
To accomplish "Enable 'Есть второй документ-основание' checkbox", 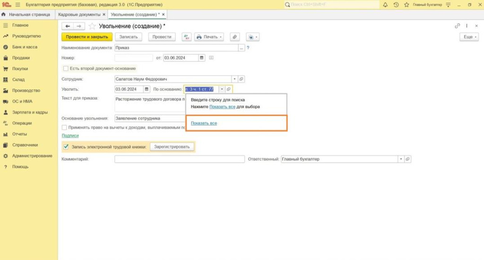I will pyautogui.click(x=66, y=68).
